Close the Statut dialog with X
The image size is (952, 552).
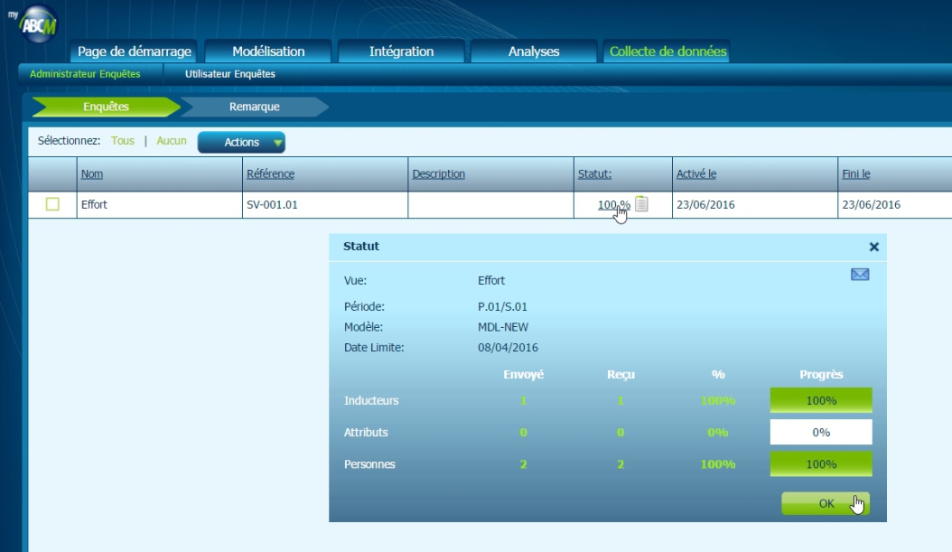pyautogui.click(x=873, y=247)
